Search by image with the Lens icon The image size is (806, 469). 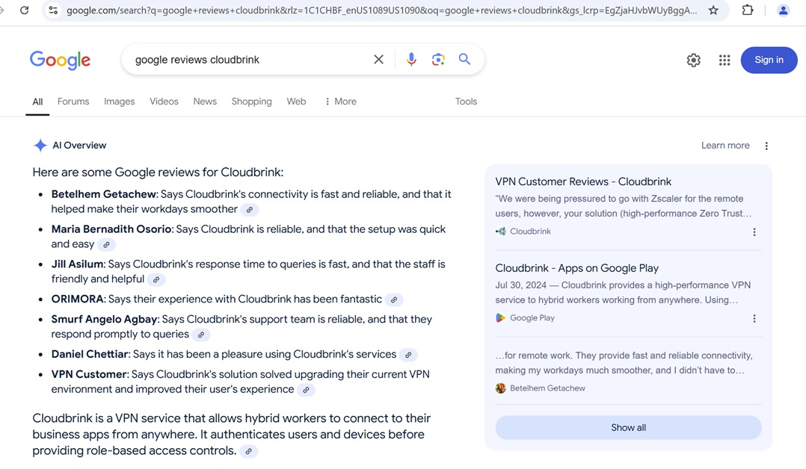(x=438, y=59)
